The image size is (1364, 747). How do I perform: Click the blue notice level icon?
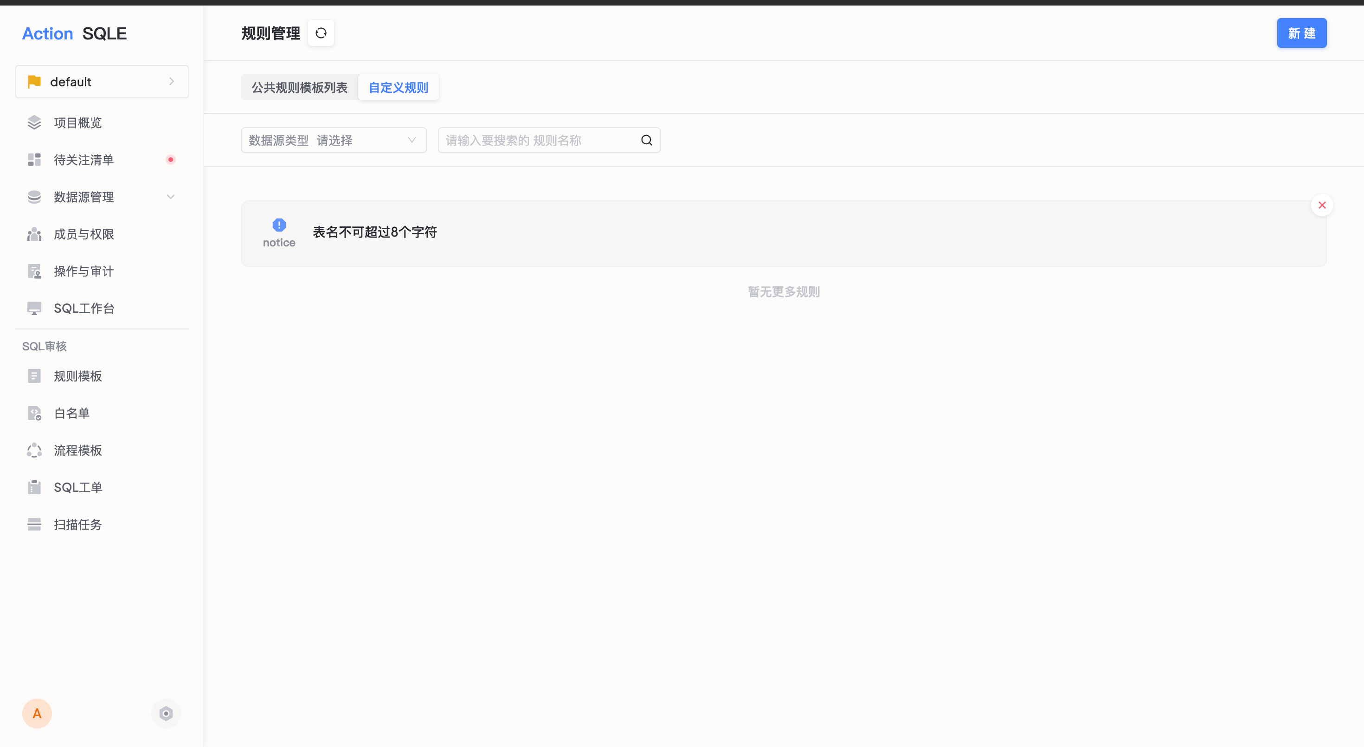(x=279, y=225)
